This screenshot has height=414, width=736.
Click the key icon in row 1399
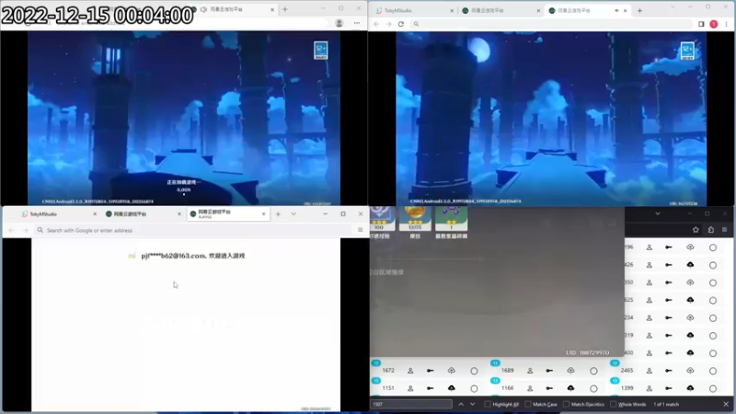669,388
